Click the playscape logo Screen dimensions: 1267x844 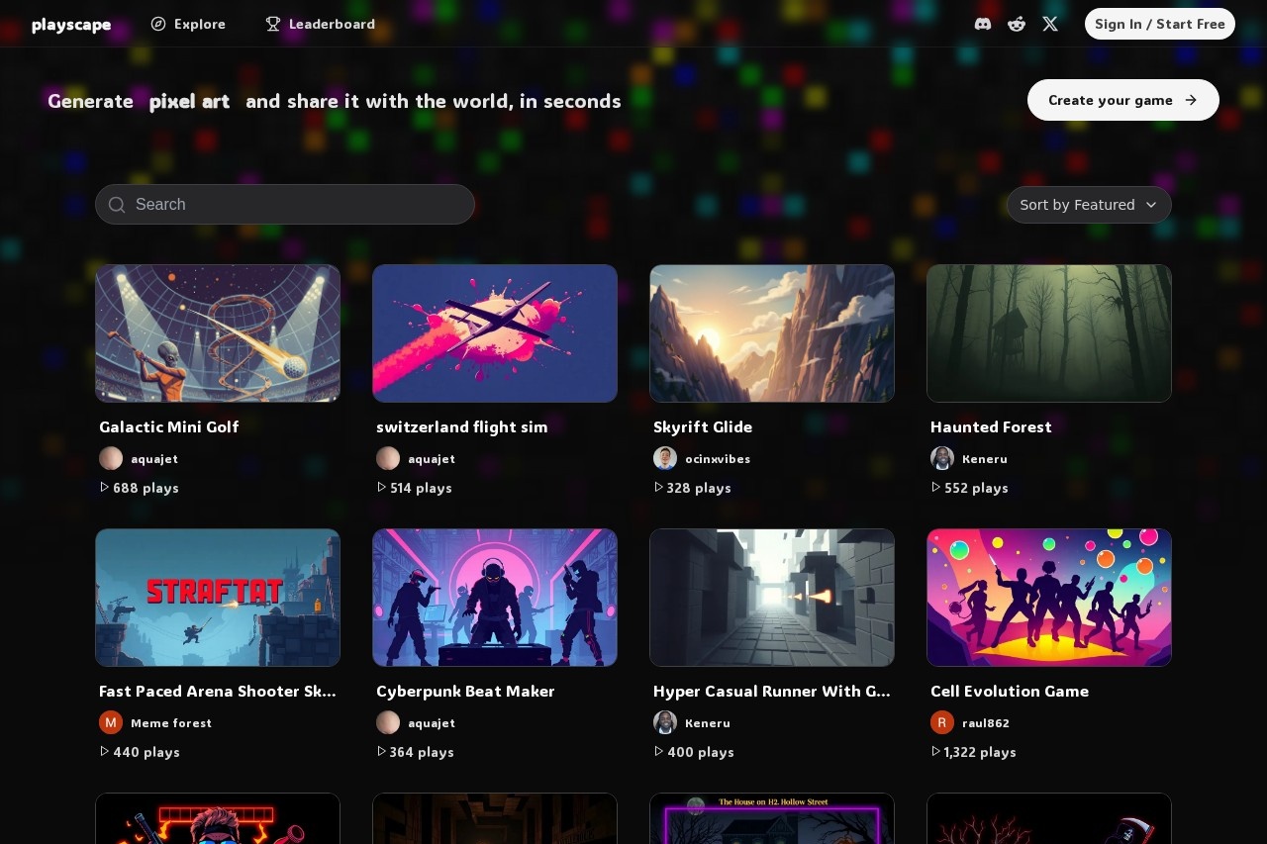71,25
